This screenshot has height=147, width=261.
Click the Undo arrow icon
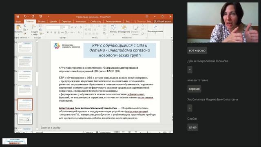(x=25, y=16)
